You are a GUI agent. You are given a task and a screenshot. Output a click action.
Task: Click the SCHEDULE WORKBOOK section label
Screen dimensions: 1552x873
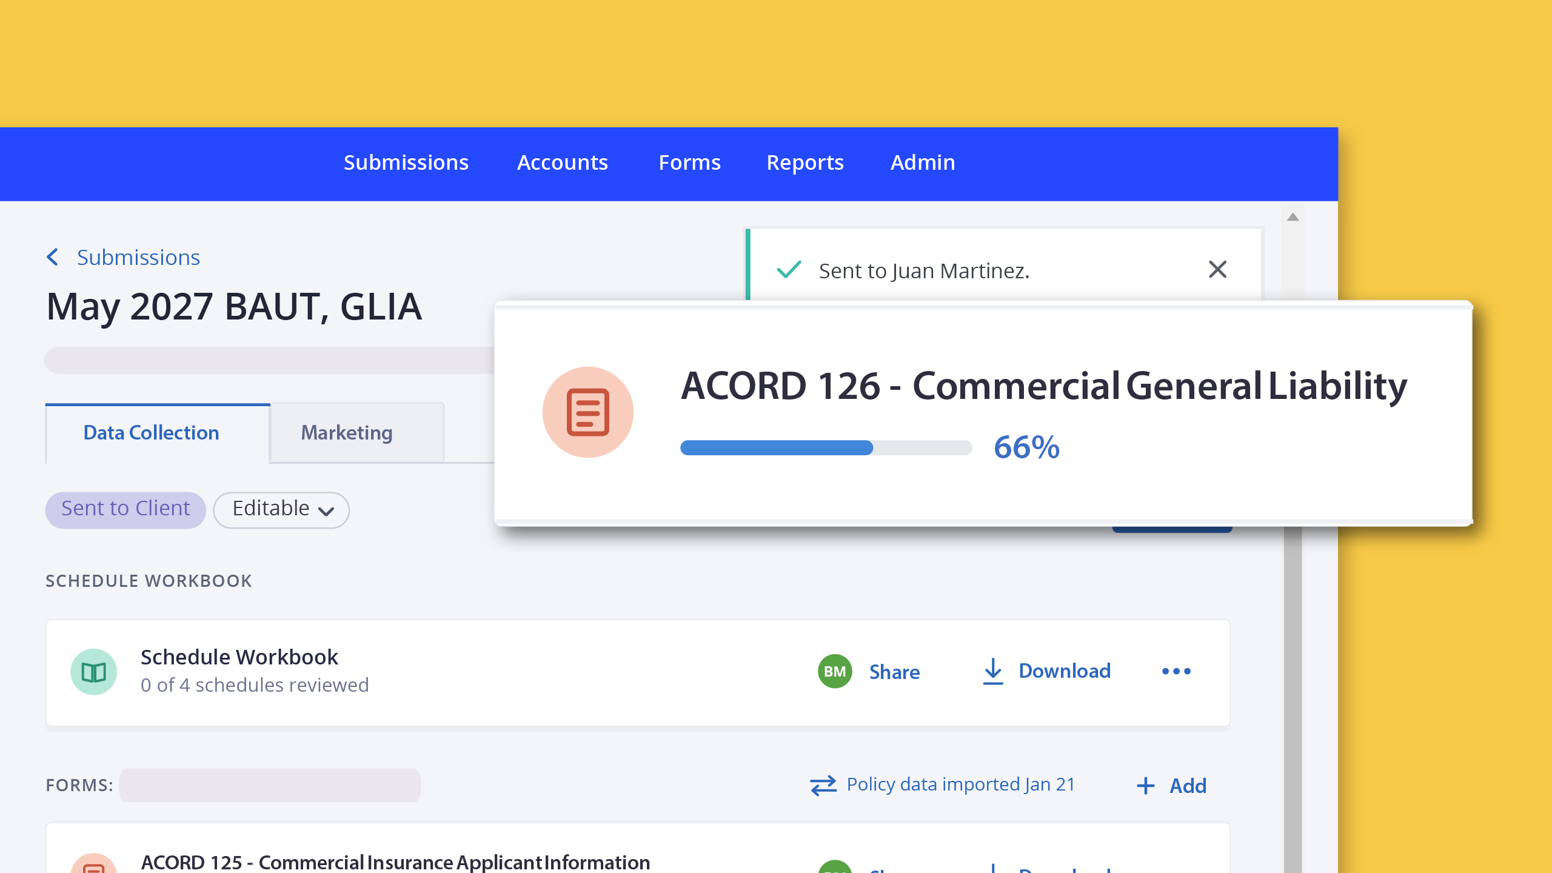point(149,581)
